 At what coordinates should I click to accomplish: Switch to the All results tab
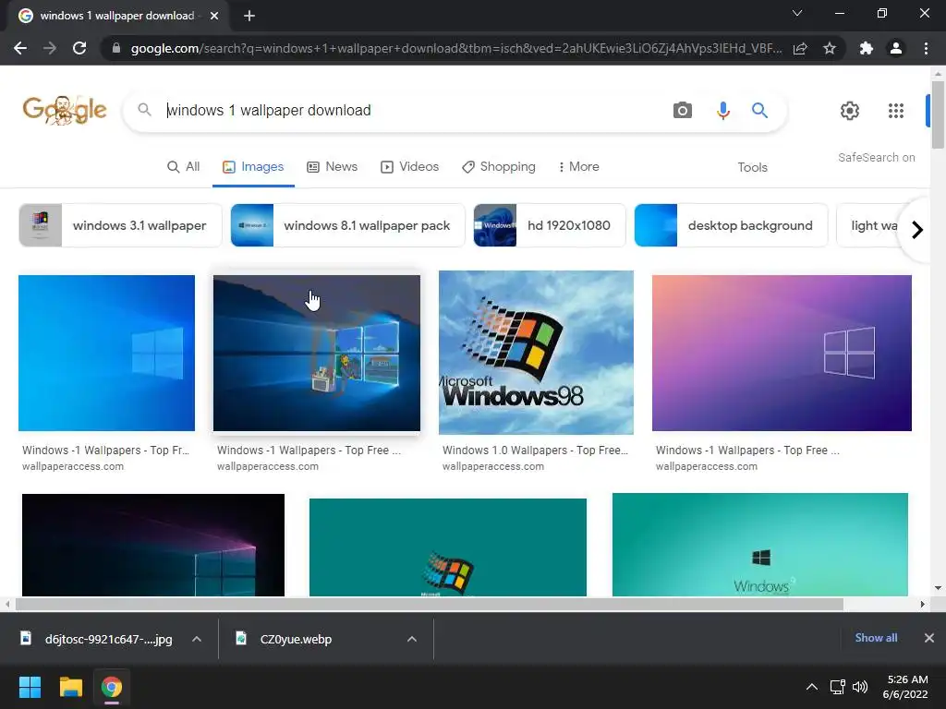coord(183,166)
